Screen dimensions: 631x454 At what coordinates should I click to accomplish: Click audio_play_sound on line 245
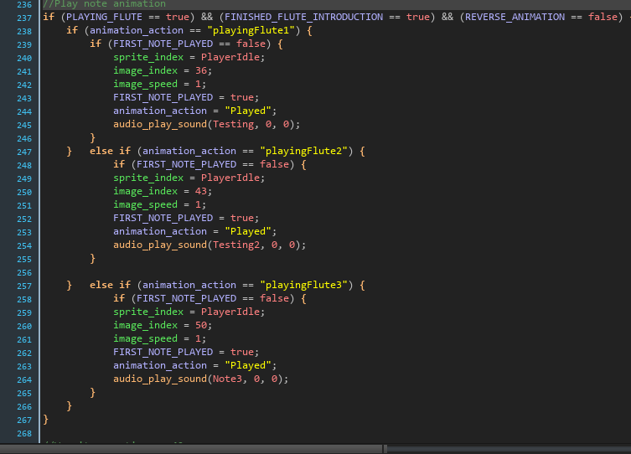pos(160,124)
